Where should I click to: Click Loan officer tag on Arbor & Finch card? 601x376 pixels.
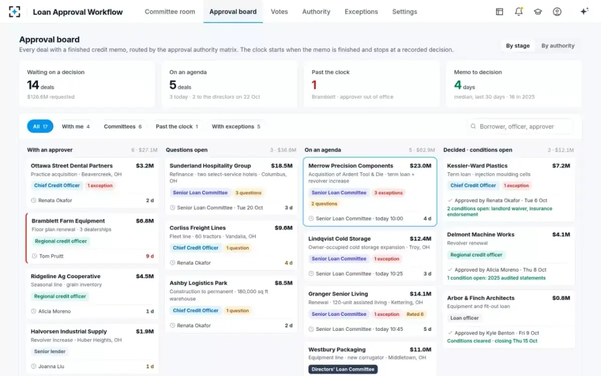pos(465,318)
